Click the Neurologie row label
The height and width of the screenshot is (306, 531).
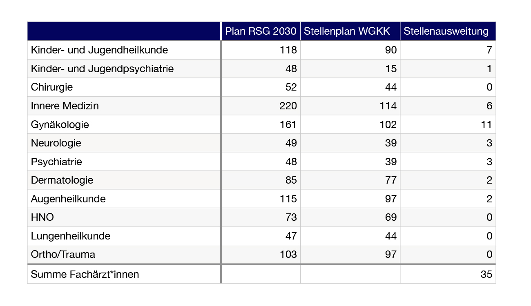click(x=56, y=143)
